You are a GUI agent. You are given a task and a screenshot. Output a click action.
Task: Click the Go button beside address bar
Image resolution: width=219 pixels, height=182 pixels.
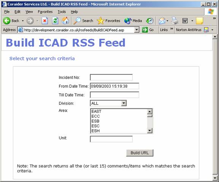pos(148,30)
